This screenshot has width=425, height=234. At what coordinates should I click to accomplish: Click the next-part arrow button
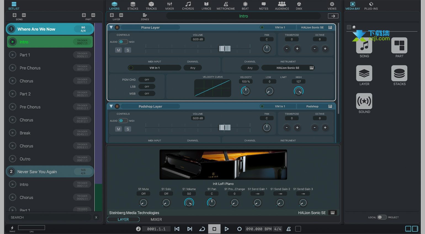tap(333, 16)
